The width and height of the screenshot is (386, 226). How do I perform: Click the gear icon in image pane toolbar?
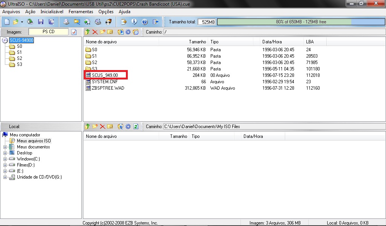click(128, 32)
